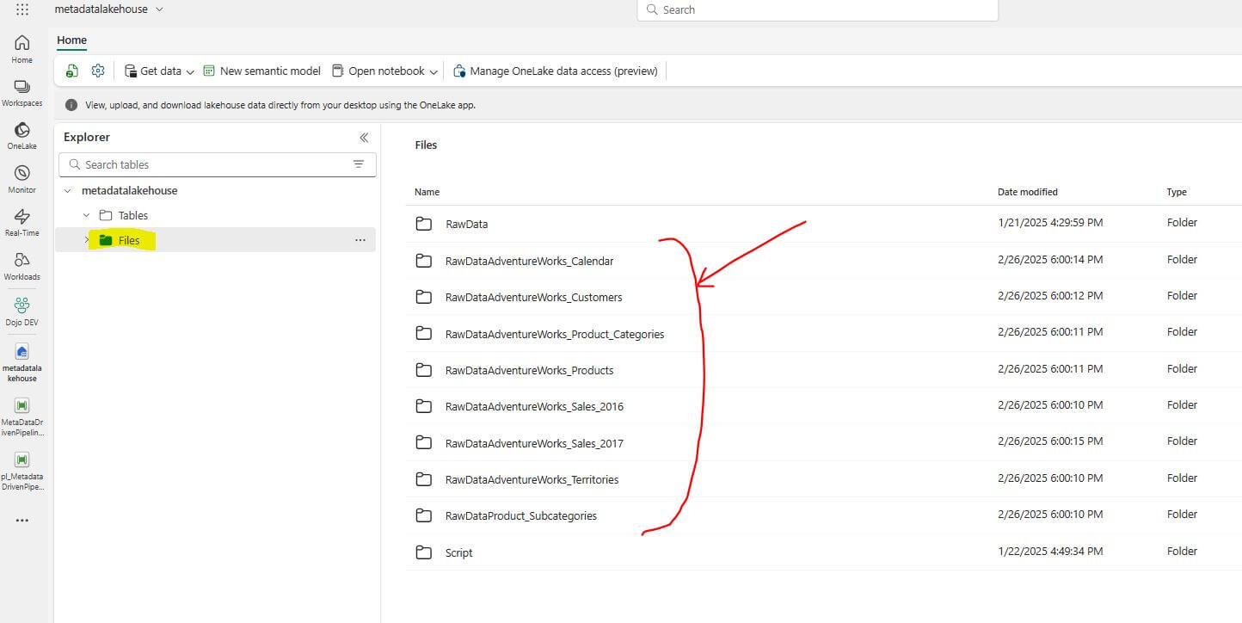Viewport: 1242px width, 623px height.
Task: Open the settings gear in toolbar
Action: [x=98, y=71]
